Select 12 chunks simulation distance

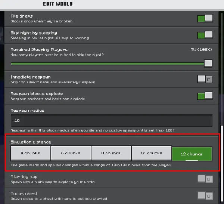192,154
